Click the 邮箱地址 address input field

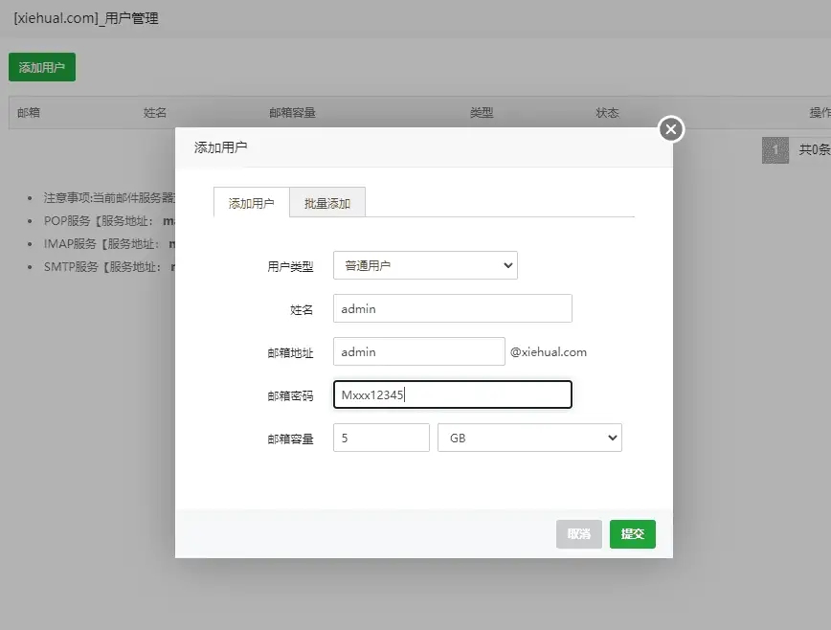(417, 351)
